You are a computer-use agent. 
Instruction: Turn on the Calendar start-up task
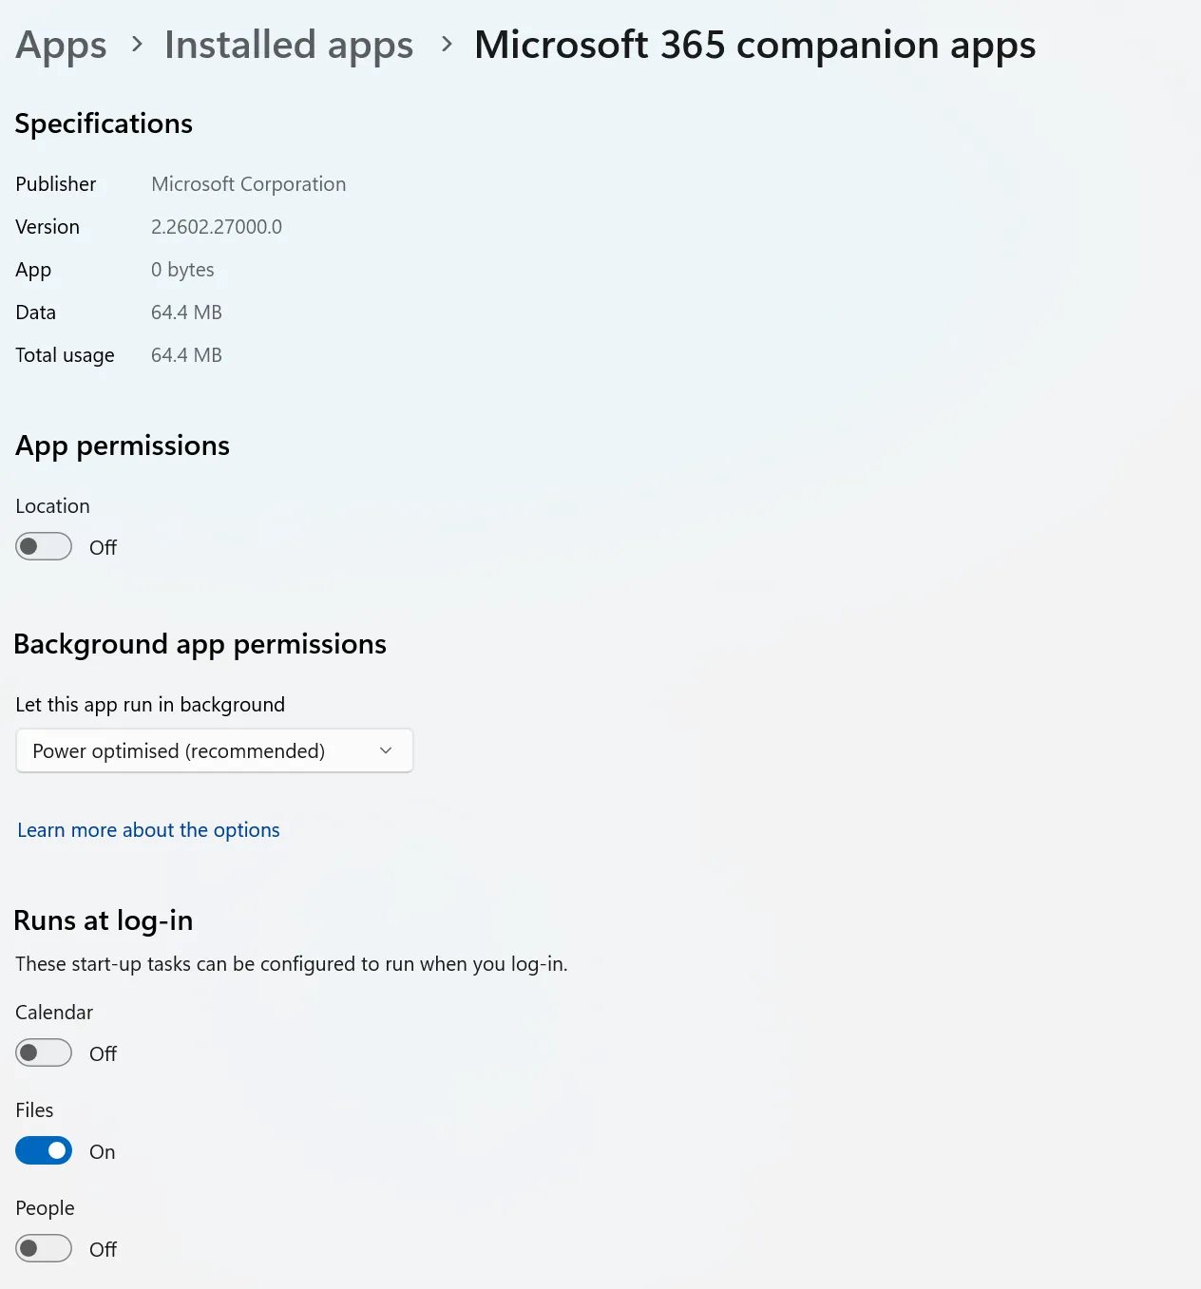[43, 1052]
